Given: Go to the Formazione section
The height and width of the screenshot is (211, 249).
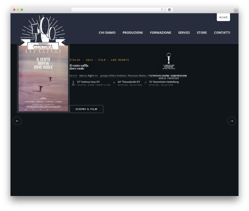Looking at the screenshot, I should pos(160,32).
